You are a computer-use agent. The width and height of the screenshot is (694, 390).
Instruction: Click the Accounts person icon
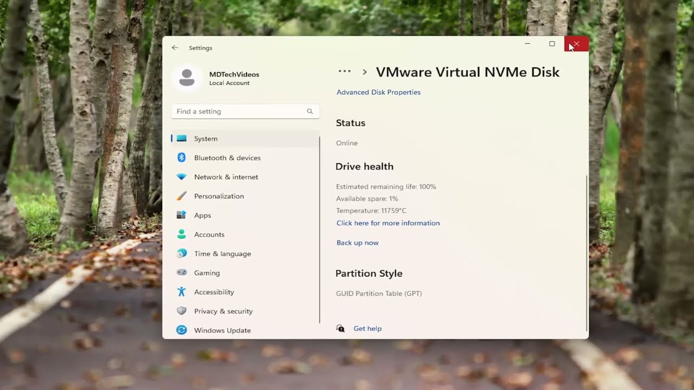coord(182,235)
